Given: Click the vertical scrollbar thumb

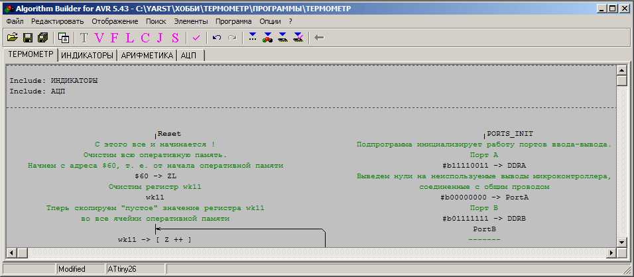Looking at the screenshot, I should point(621,81).
